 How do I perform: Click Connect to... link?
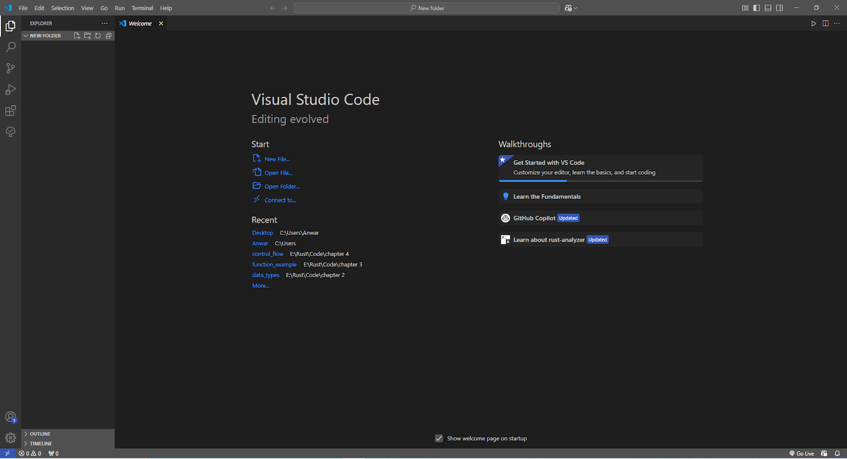pyautogui.click(x=281, y=200)
